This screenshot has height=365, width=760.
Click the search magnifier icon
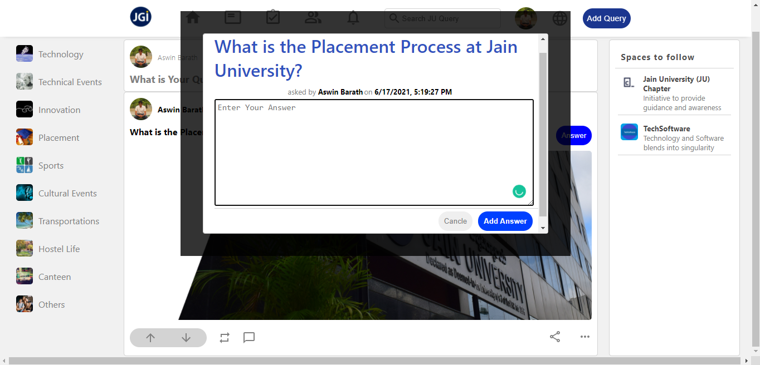tap(394, 18)
